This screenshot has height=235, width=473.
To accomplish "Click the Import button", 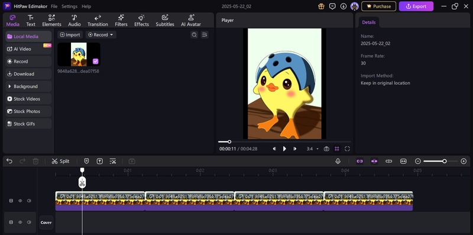I will (x=70, y=35).
